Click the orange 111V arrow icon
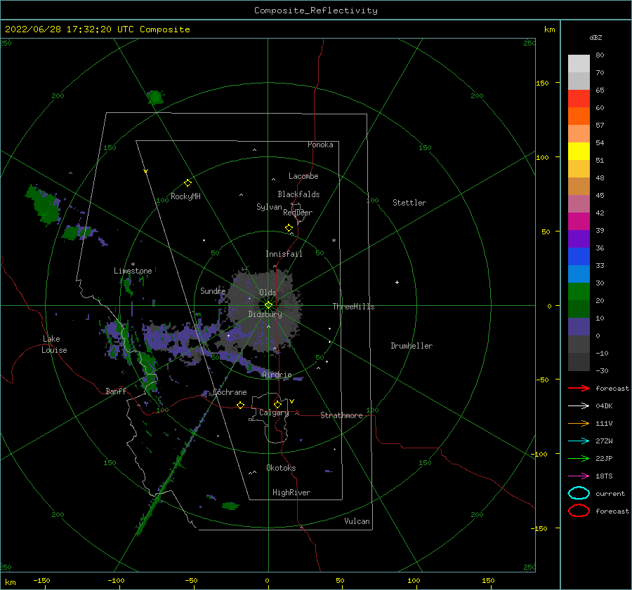 pos(579,423)
